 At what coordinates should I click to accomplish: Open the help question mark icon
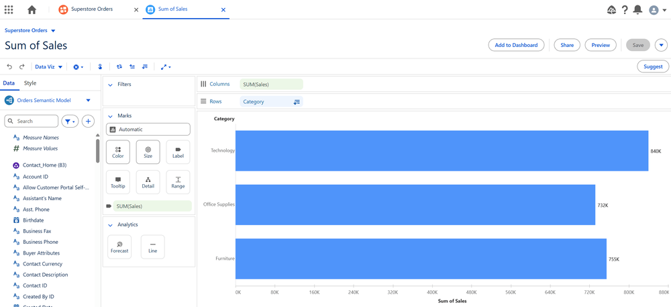(625, 9)
